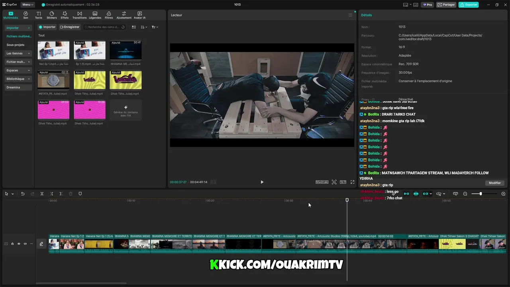The width and height of the screenshot is (510, 287).
Task: Open the Détails panel tab
Action: click(367, 15)
